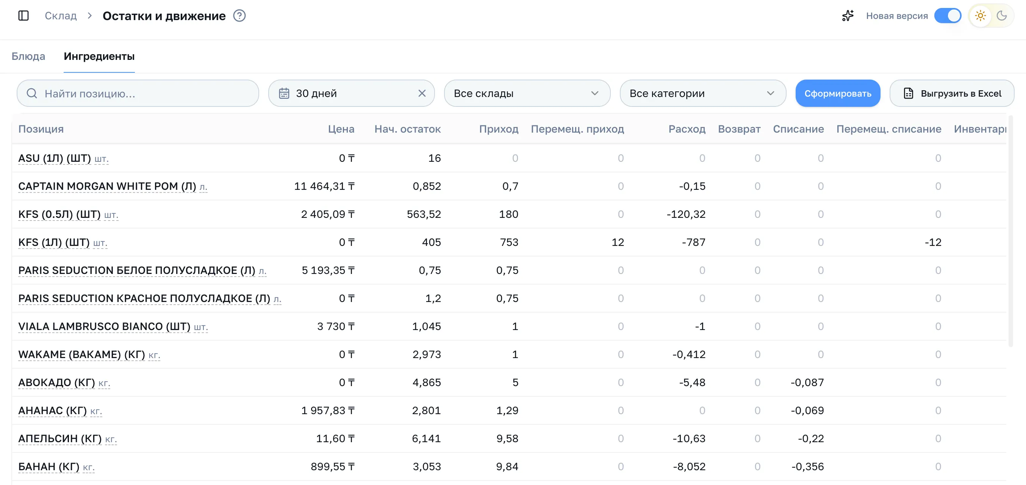This screenshot has width=1026, height=485.
Task: Click the Сформировать button
Action: coord(838,93)
